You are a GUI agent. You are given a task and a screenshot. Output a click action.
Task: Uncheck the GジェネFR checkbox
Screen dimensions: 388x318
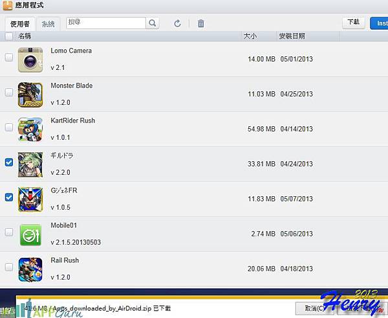click(9, 198)
